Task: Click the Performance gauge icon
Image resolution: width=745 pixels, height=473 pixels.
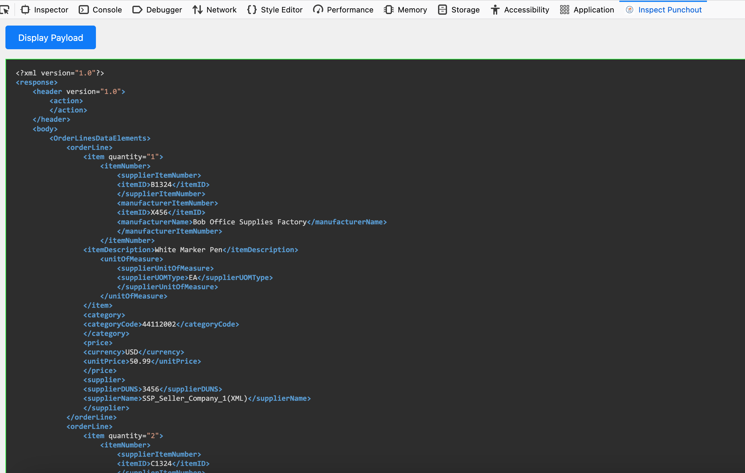Action: [318, 10]
